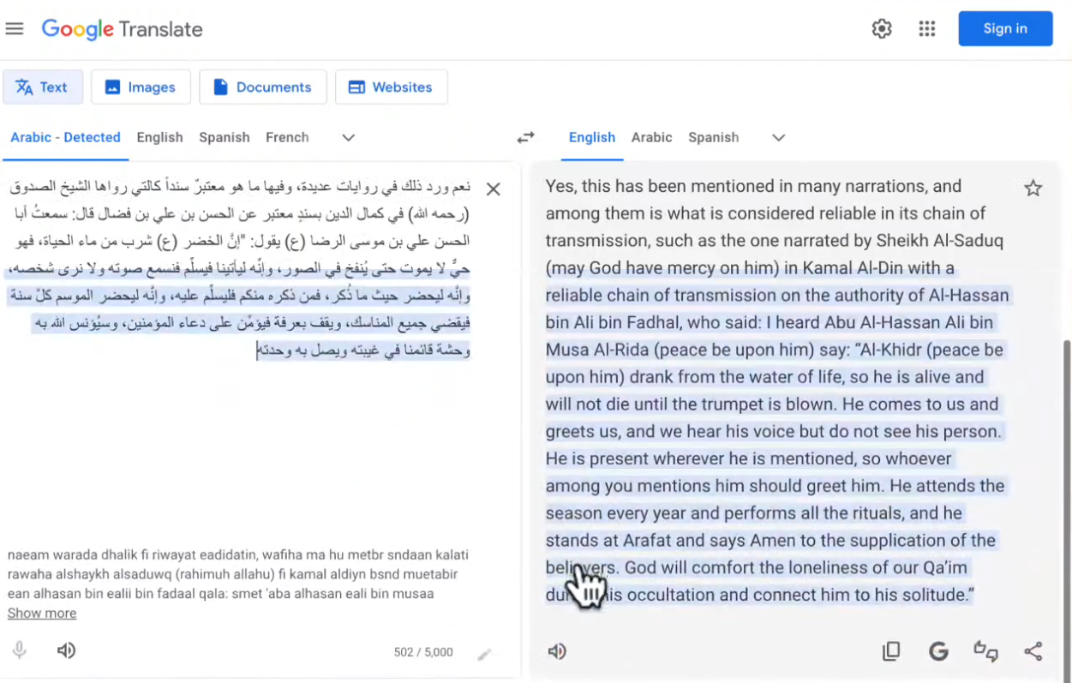Select Spanish as target language

713,137
